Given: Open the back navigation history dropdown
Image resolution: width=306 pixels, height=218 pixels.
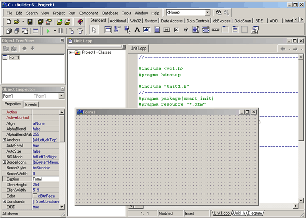Looking at the screenshot, I should 289,49.
